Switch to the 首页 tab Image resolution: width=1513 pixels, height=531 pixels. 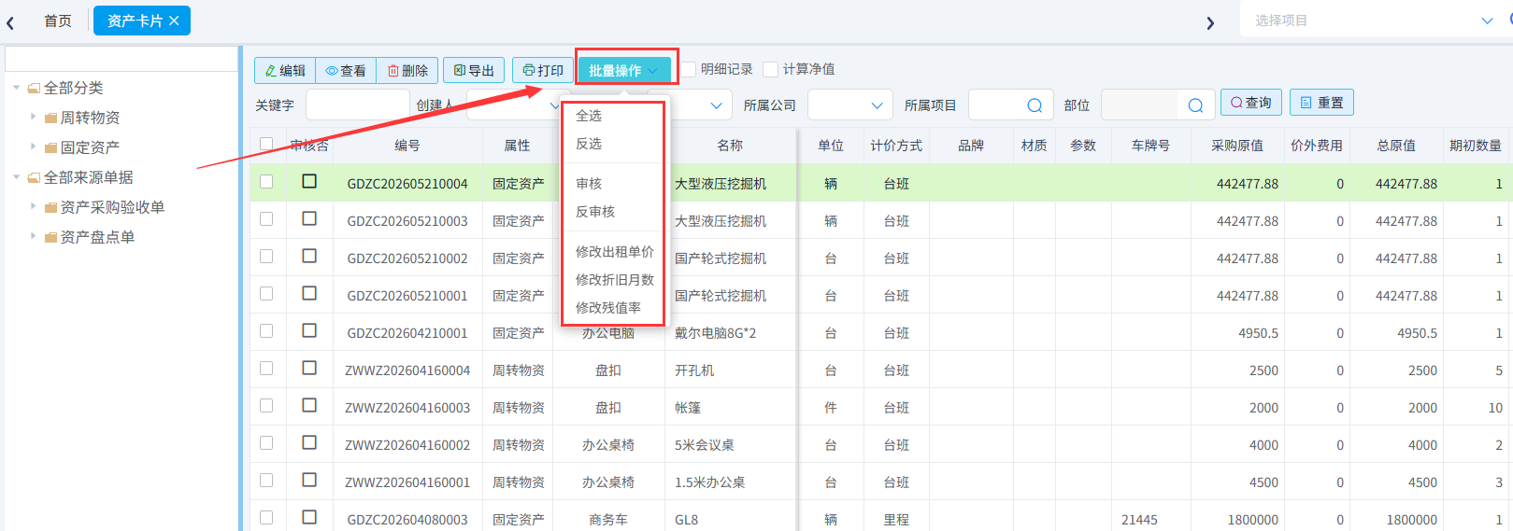coord(58,21)
